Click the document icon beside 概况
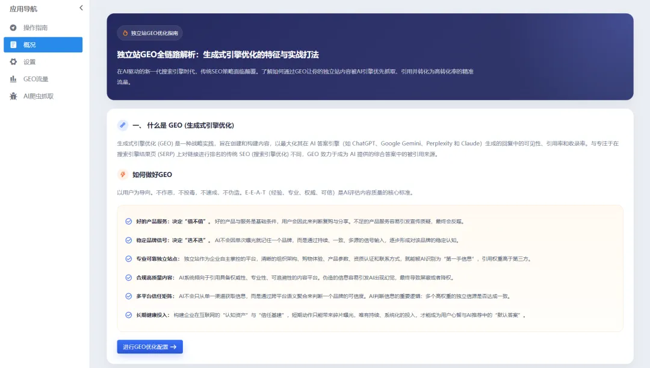Image resolution: width=650 pixels, height=368 pixels. point(13,45)
